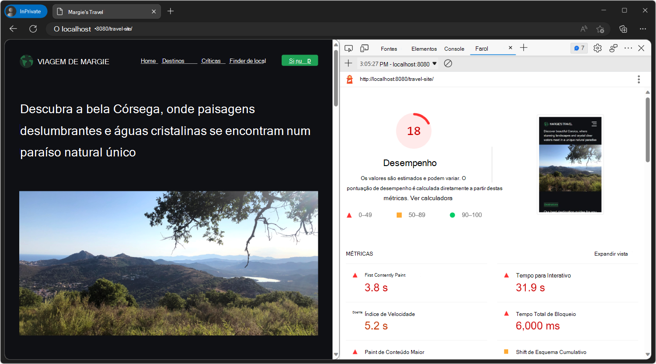Image resolution: width=656 pixels, height=364 pixels.
Task: Open DevTools more options menu
Action: [x=628, y=49]
